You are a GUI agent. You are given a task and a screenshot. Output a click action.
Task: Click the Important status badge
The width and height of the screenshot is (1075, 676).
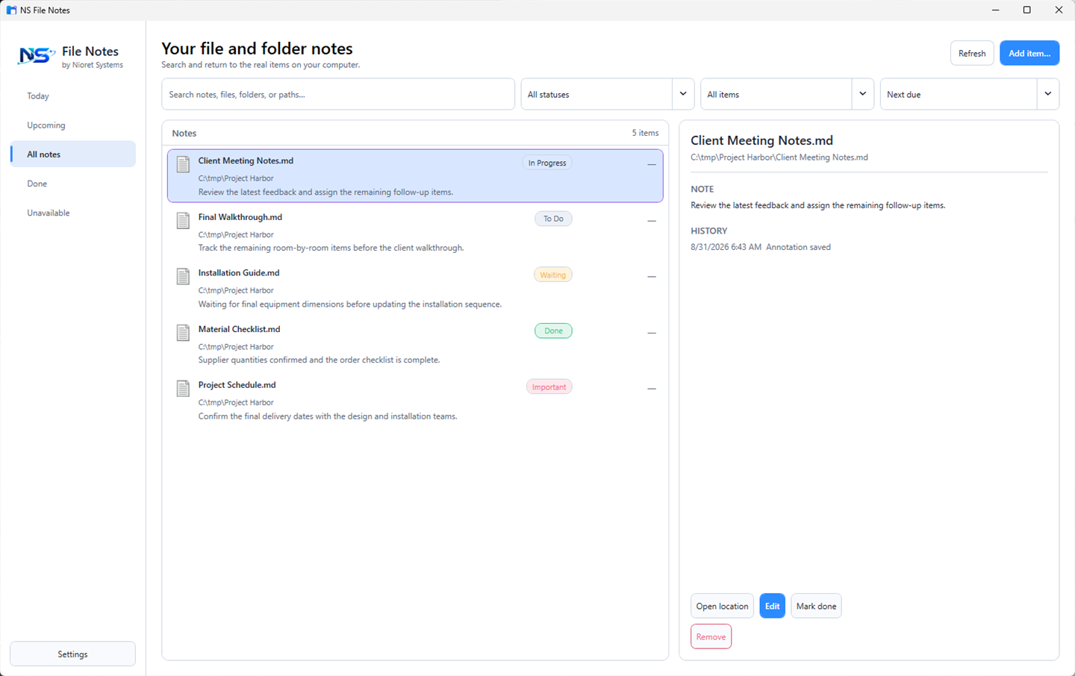click(x=549, y=386)
